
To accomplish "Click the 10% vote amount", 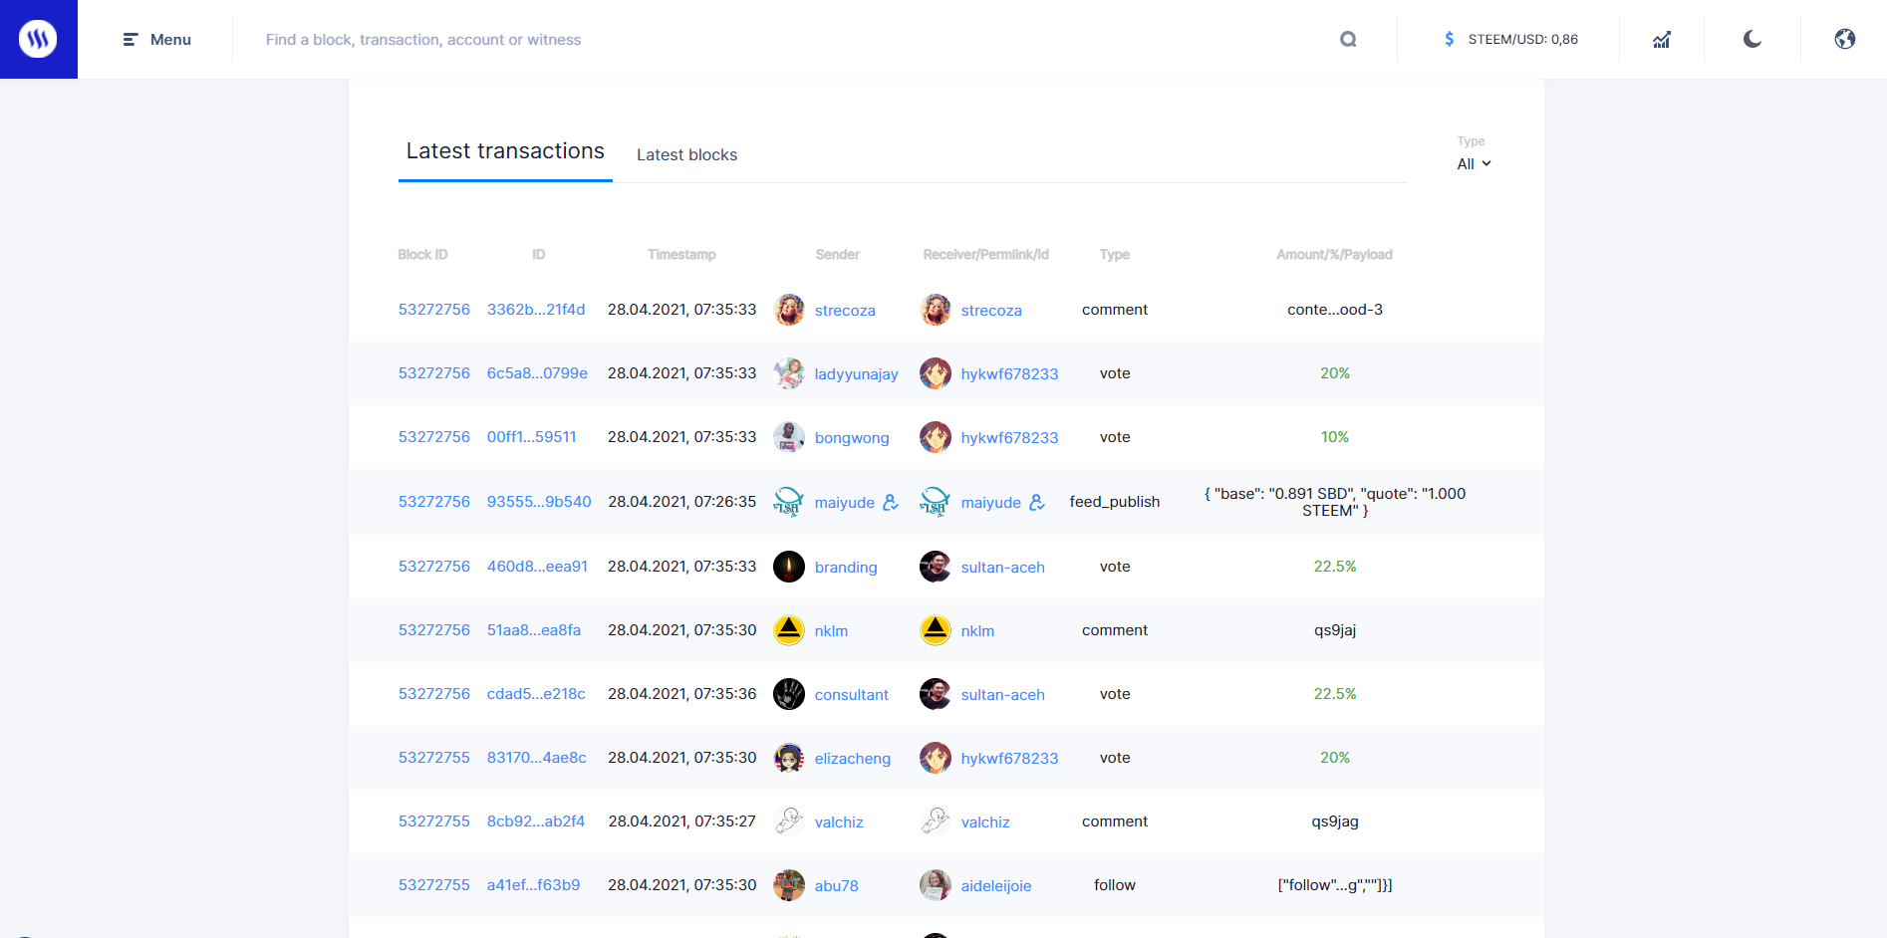I will click(x=1335, y=437).
